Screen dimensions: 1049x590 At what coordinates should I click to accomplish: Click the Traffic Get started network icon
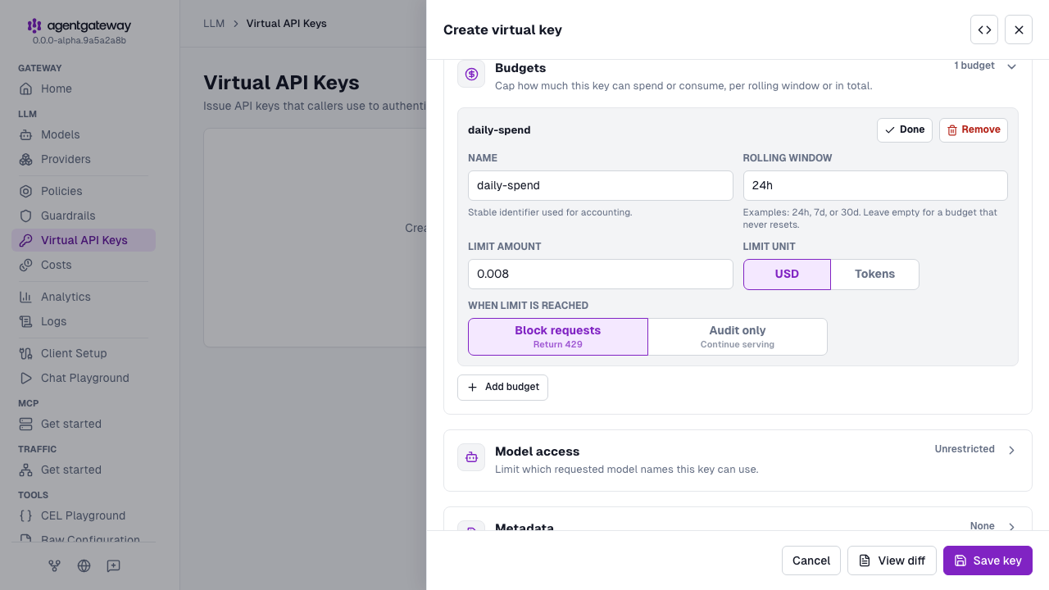click(26, 470)
